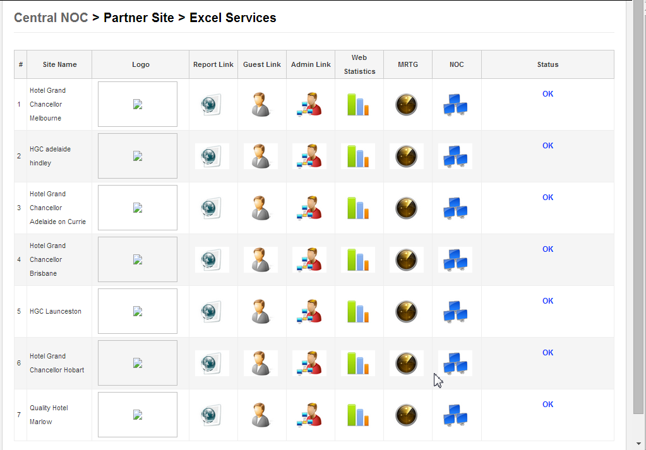View Web Statistics for Hotel Grand Chancellor Brisbane

point(358,260)
